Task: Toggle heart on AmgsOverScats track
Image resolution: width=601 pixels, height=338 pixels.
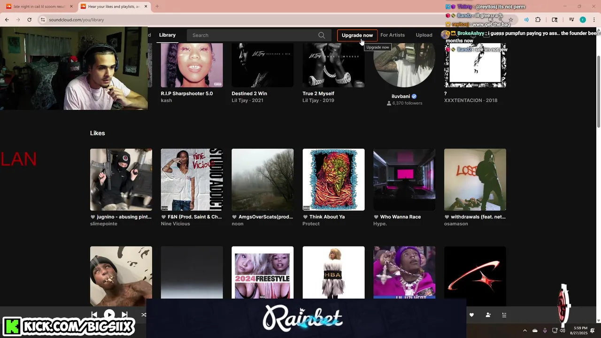Action: coord(234,217)
